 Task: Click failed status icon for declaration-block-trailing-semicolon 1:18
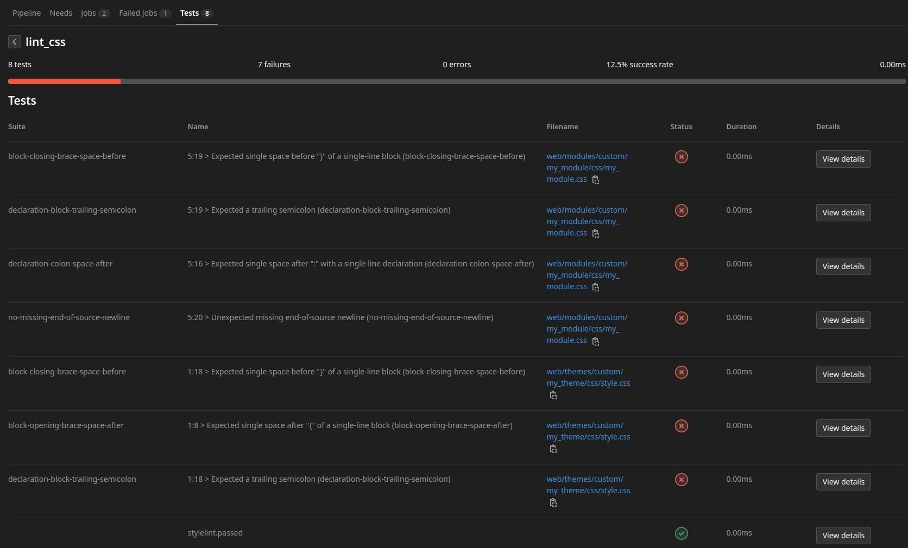click(681, 480)
